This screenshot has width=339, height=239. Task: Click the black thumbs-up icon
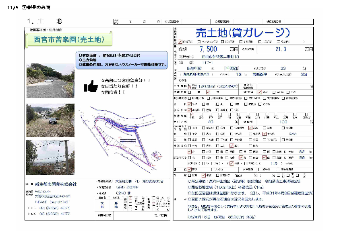(x=91, y=86)
